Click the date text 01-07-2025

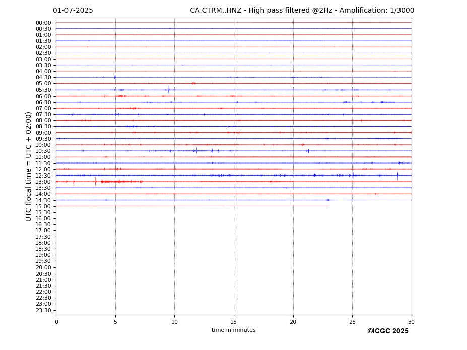pos(73,11)
